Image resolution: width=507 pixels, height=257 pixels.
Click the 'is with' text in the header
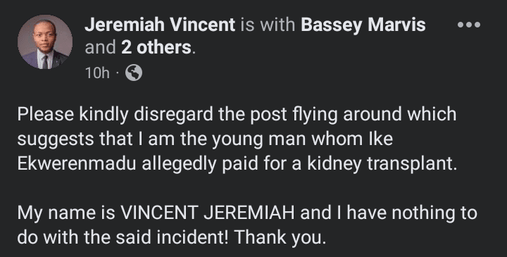(x=268, y=25)
